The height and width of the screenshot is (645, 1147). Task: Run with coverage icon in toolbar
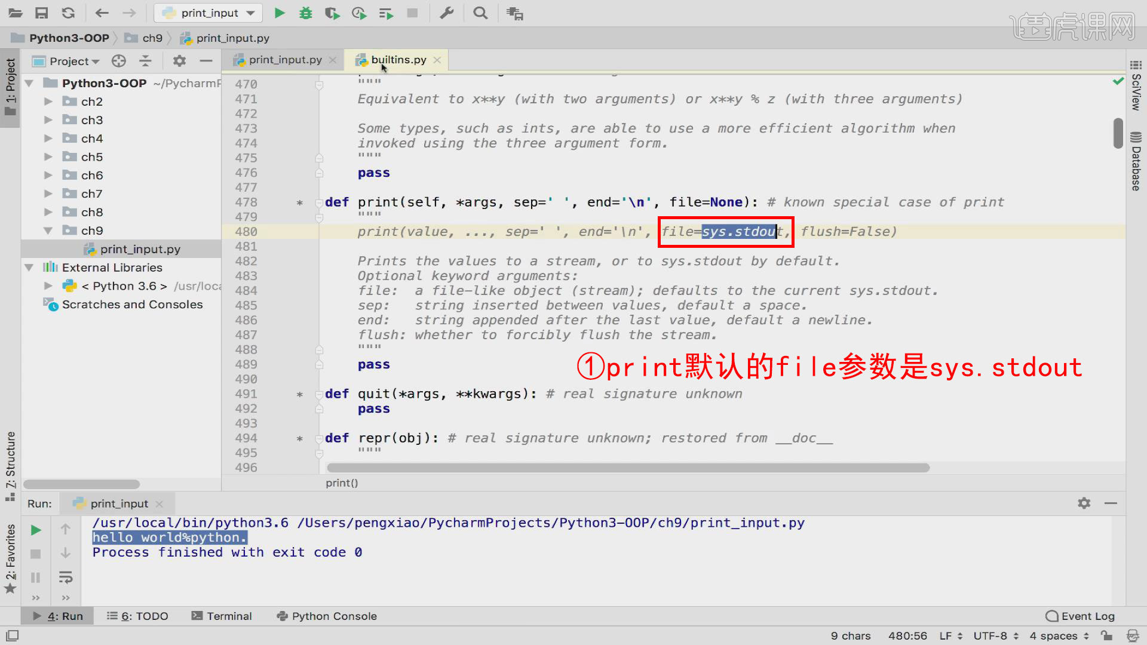coord(332,13)
